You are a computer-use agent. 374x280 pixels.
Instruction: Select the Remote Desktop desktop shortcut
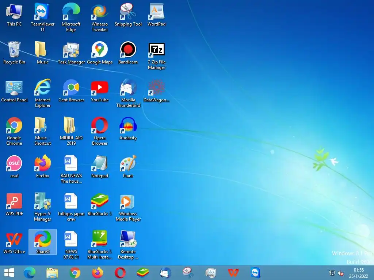[128, 245]
